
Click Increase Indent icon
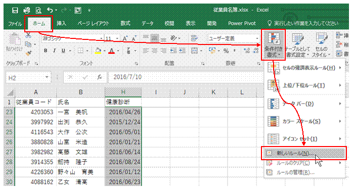[x=182, y=51]
